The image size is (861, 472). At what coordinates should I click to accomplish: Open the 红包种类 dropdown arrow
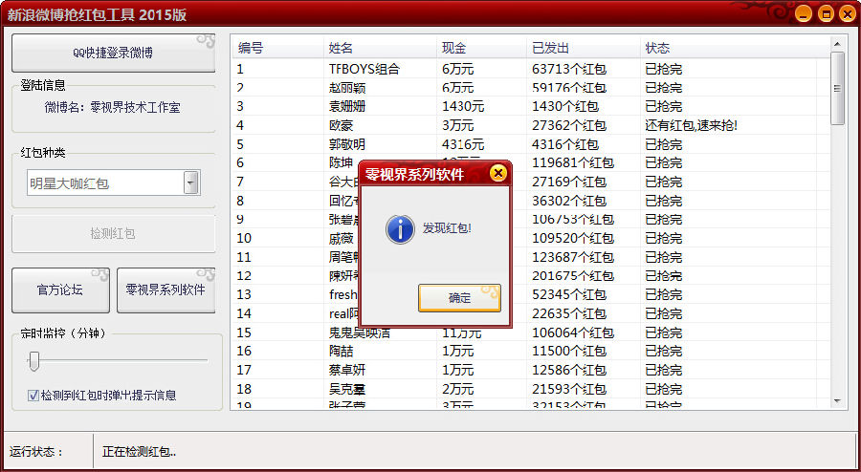tap(191, 183)
